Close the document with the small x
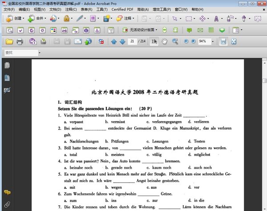Screen dimensions: 267x211 [x=264, y=10]
